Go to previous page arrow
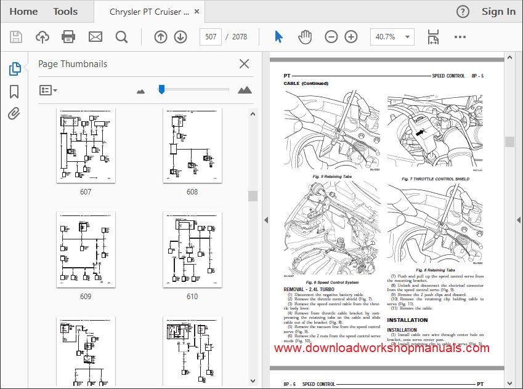Screen dimensions: 523x389 160,37
